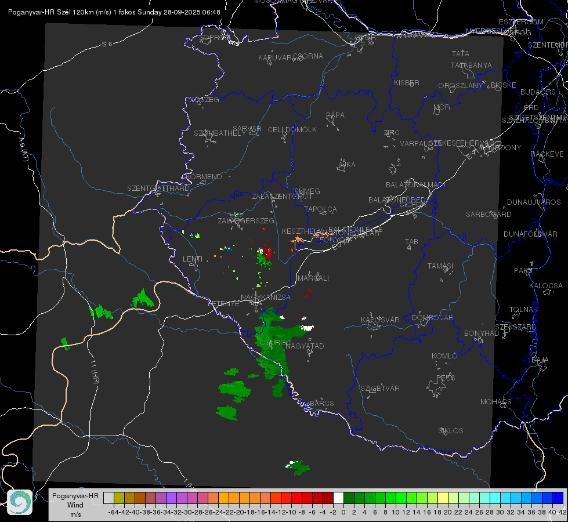The height and width of the screenshot is (522, 568).
Task: Click the LENTI town label
Action: pos(193,259)
